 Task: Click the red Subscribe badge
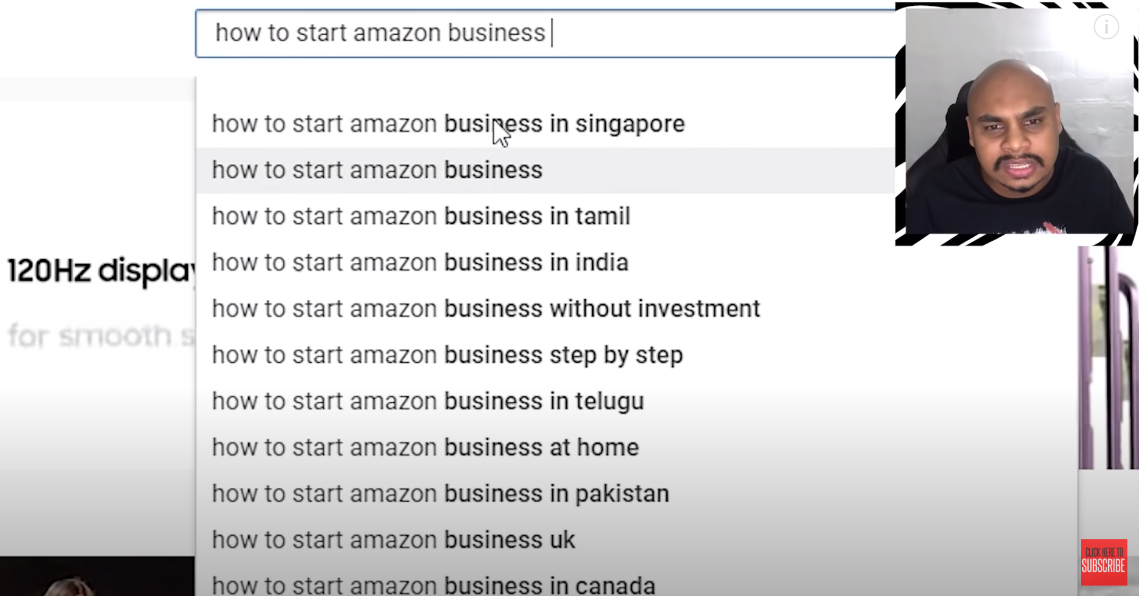tap(1104, 562)
